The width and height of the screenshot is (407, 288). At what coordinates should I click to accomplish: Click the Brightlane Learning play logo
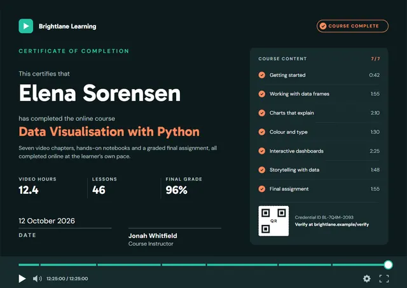(x=25, y=26)
